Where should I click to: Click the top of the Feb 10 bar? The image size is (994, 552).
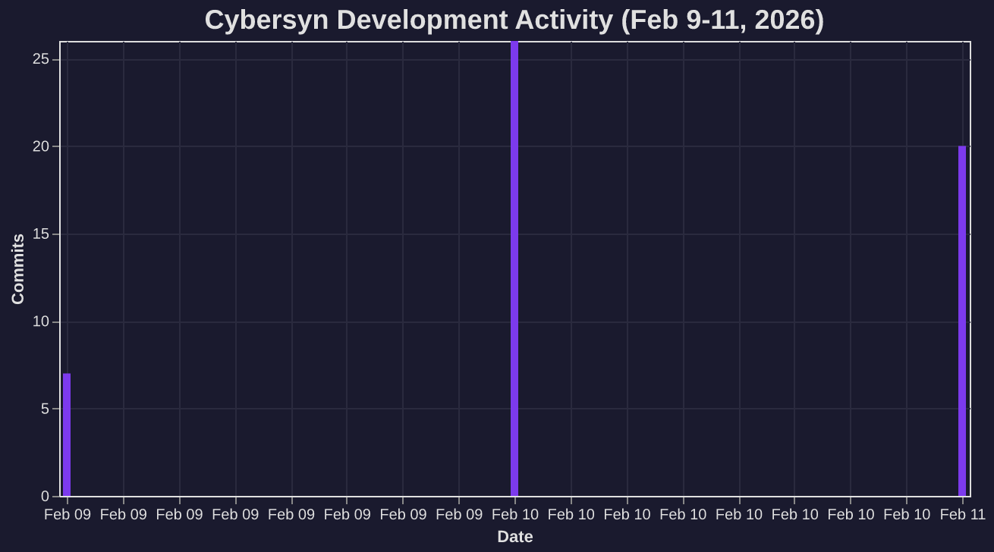515,44
